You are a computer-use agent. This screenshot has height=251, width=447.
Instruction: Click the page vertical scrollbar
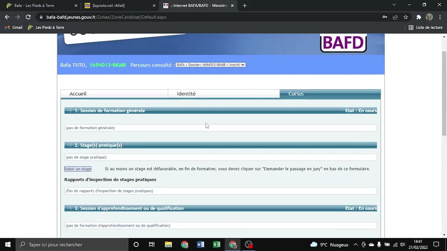click(x=444, y=93)
